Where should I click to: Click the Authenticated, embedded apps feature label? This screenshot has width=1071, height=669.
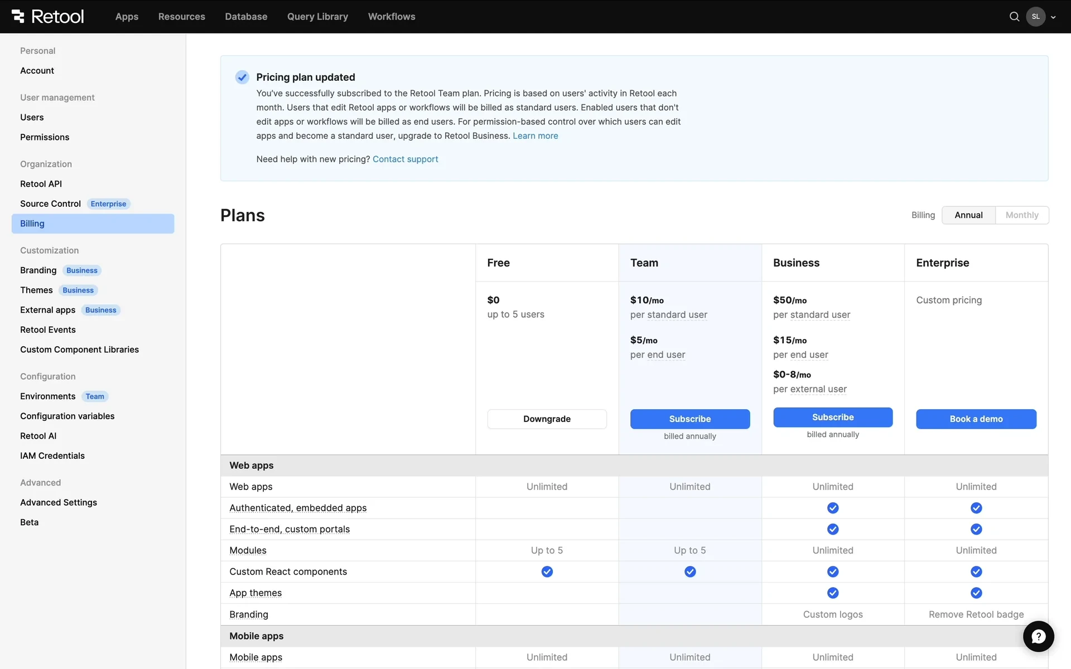pos(298,508)
